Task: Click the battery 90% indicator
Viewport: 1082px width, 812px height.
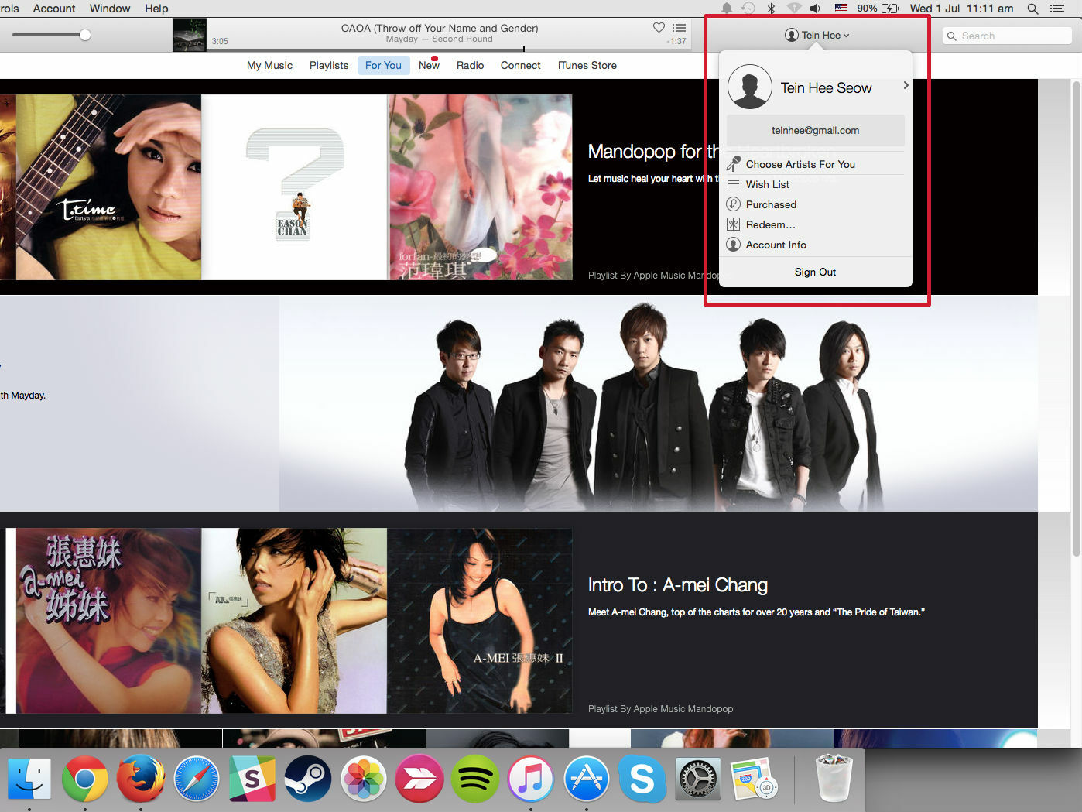Action: [x=878, y=9]
